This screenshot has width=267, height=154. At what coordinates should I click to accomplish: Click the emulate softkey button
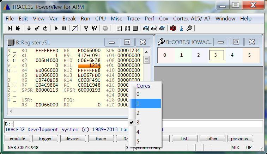(17, 138)
